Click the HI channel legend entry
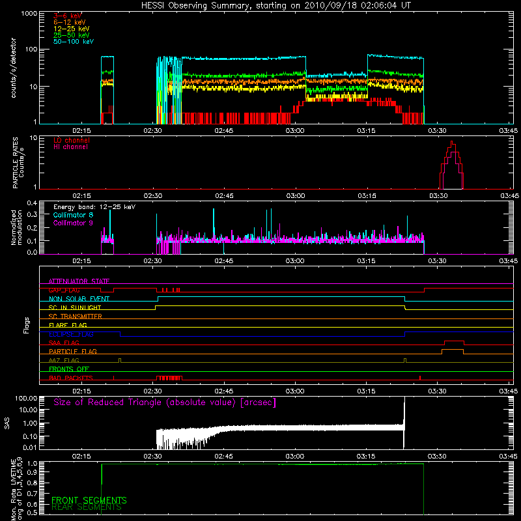Viewport: 521px width, 521px height. [70, 147]
